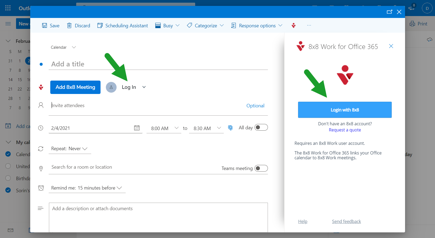
Task: Select day 31 in mini calendar
Action: click(x=10, y=61)
